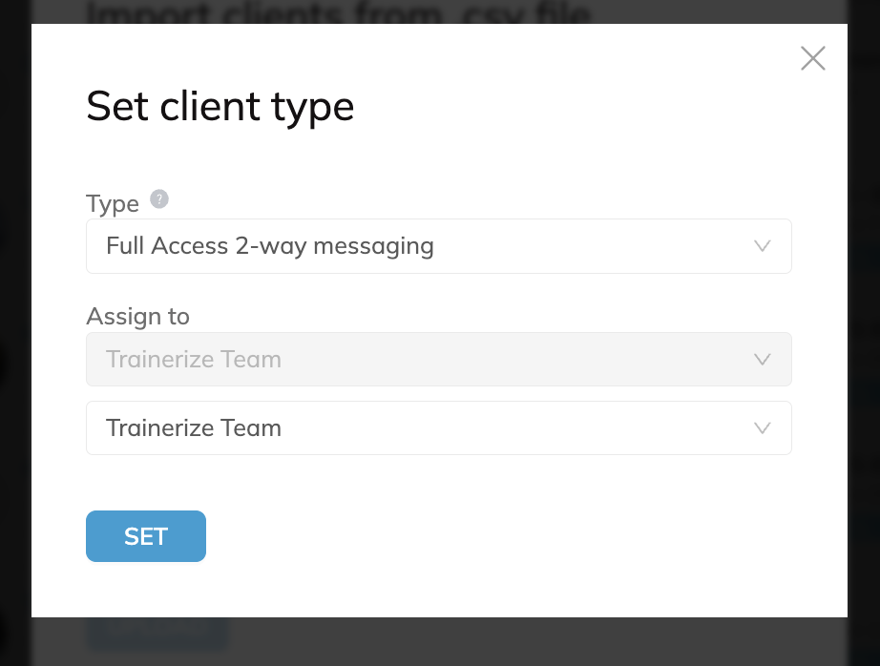
Task: Click the chevron on the greyed-out Trainerize Team field
Action: point(762,360)
